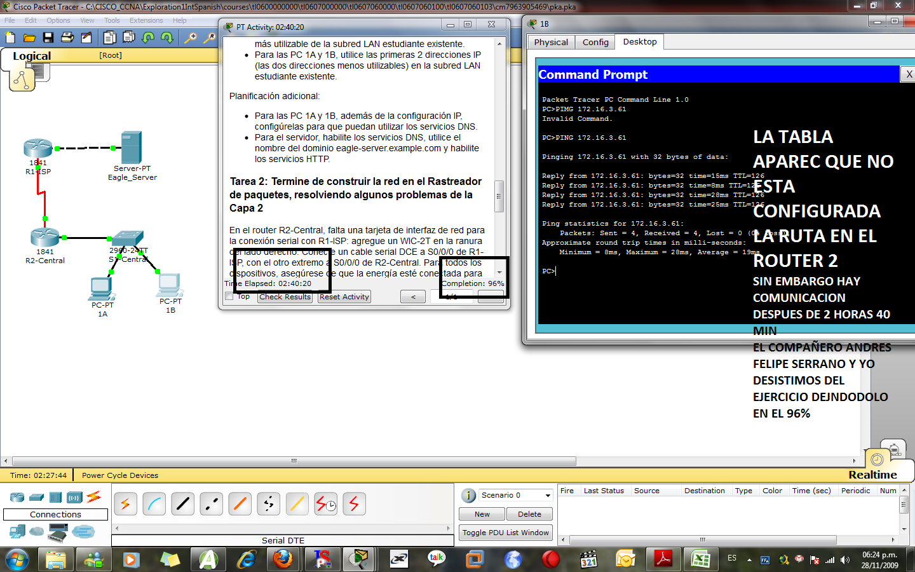Open a file with the folder icon
Image resolution: width=915 pixels, height=572 pixels.
pos(29,38)
